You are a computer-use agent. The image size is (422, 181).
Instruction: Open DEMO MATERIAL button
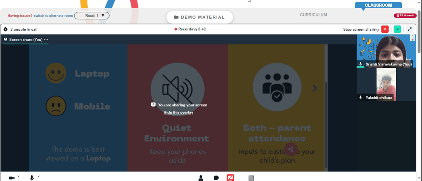[200, 17]
